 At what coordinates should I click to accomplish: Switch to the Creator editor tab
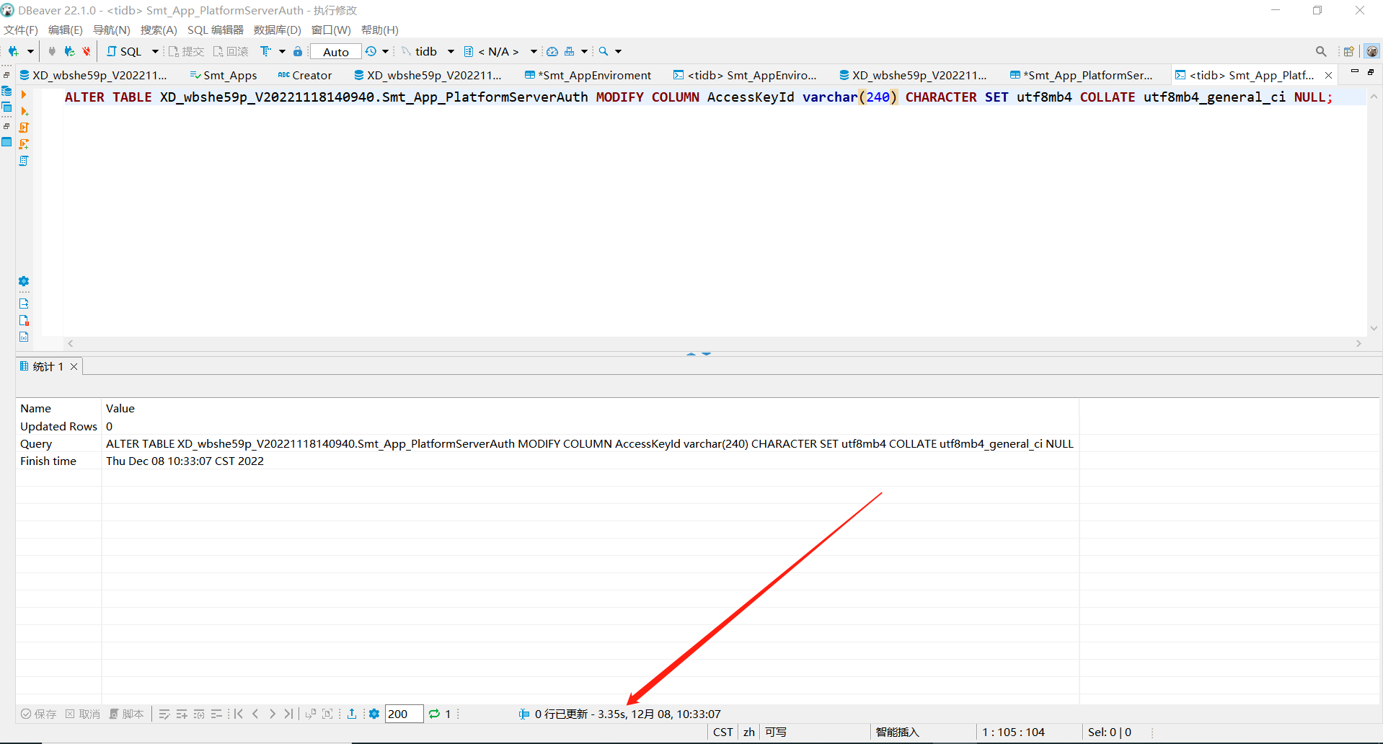point(305,75)
